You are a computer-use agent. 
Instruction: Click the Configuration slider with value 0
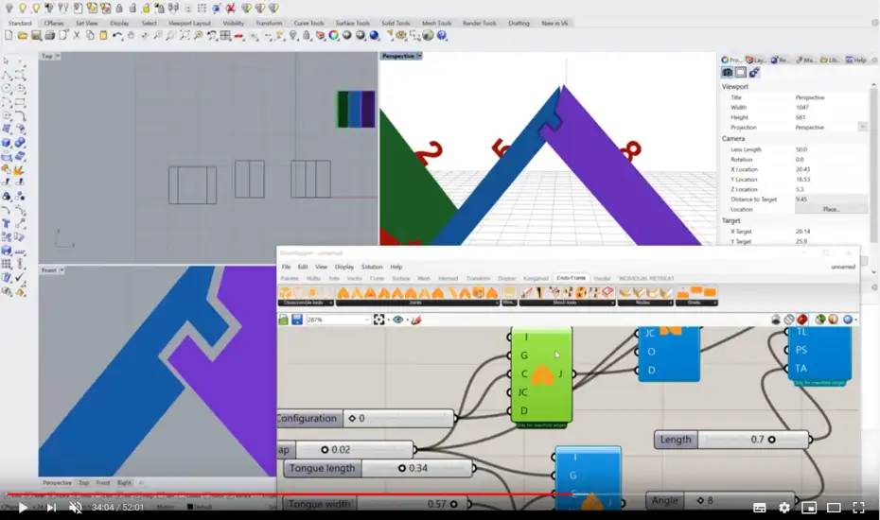pos(365,419)
